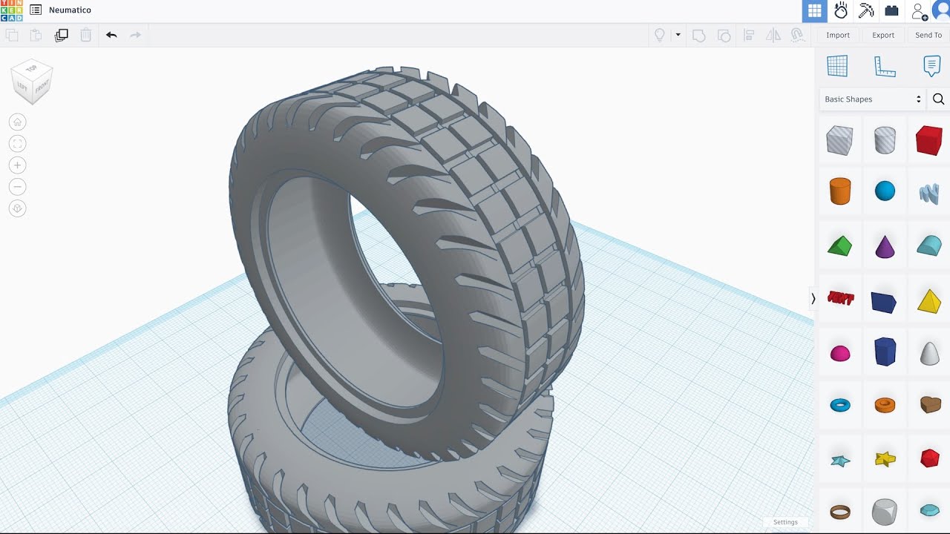Click the Mirror tool icon
The image size is (950, 534).
pyautogui.click(x=773, y=35)
